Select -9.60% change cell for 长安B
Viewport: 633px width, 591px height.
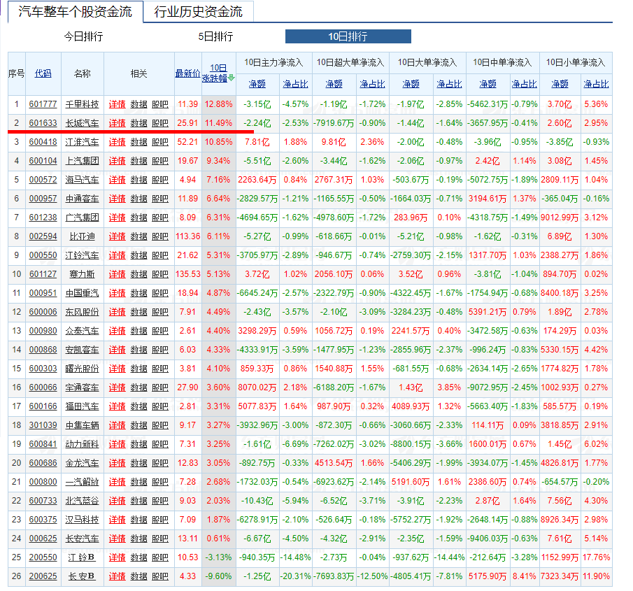click(219, 576)
